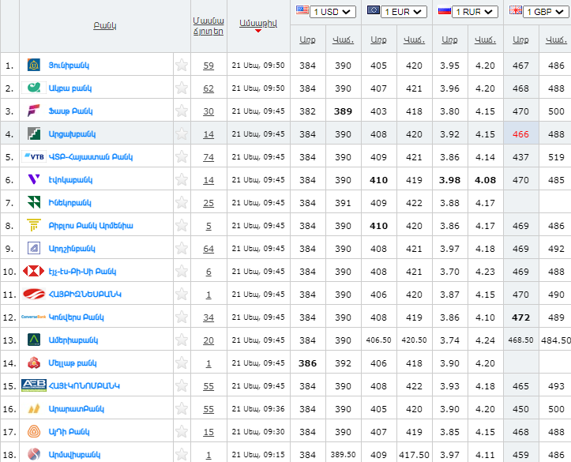The image size is (571, 462).
Task: Sort by EUR buy column header
Action: pyautogui.click(x=378, y=39)
